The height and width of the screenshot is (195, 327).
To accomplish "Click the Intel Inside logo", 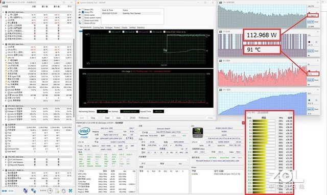I will (84, 133).
